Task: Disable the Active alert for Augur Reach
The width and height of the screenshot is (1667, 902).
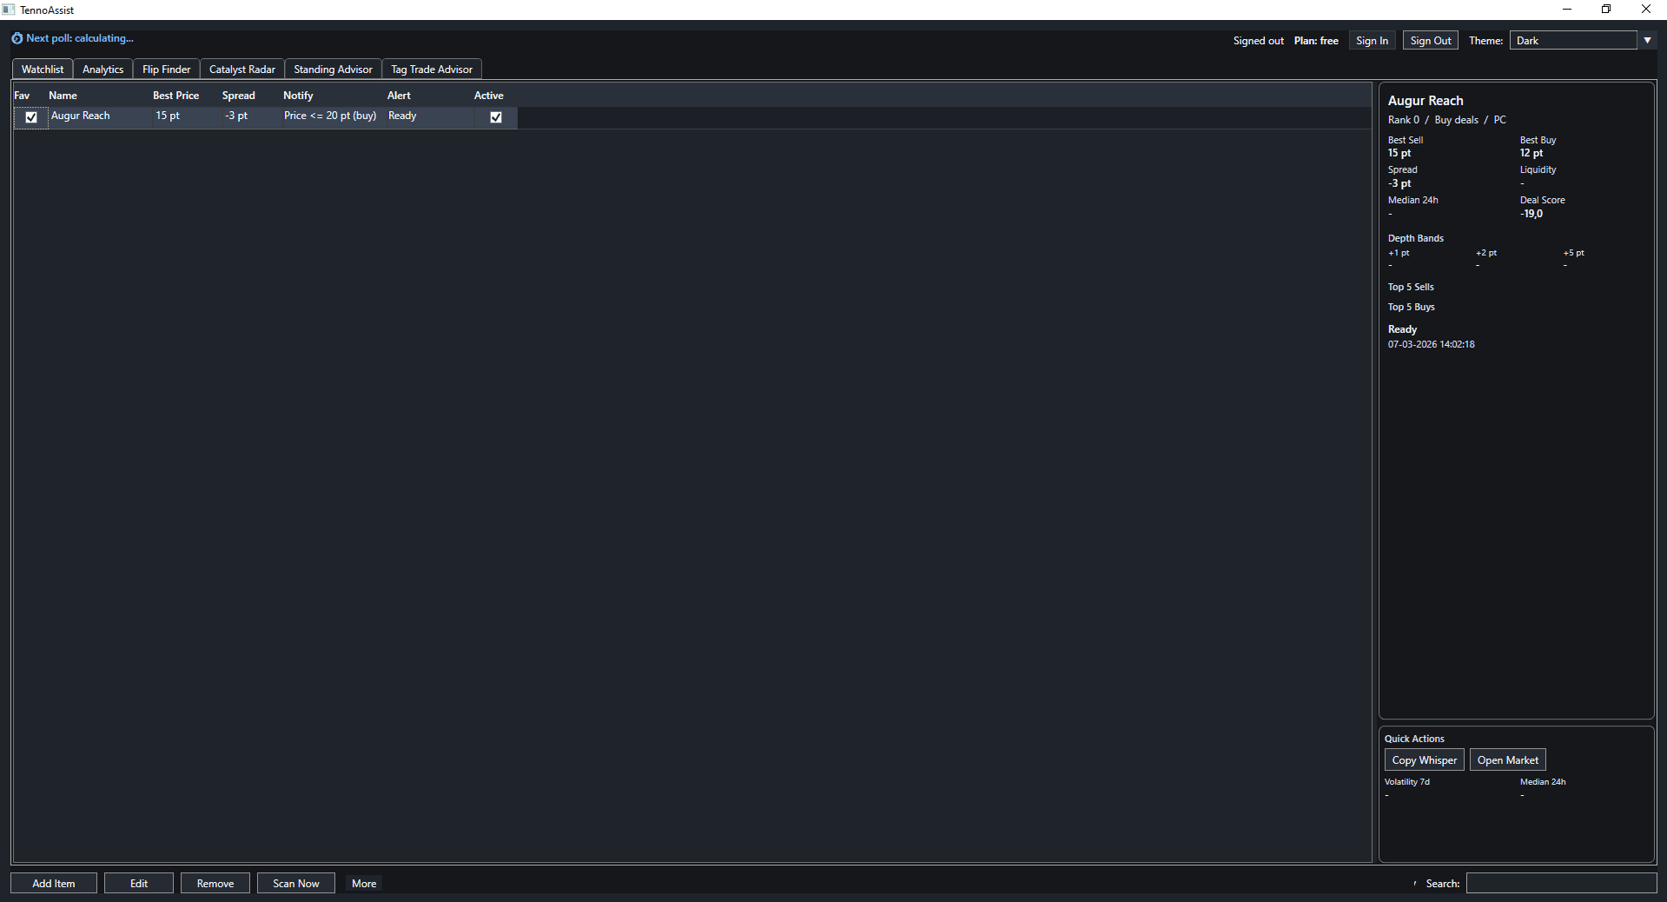Action: click(495, 117)
